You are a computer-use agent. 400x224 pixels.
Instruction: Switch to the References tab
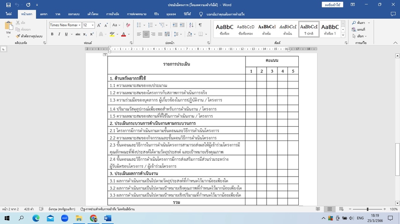112,14
